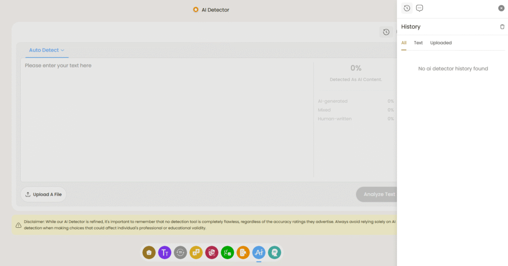508x266 pixels.
Task: Delete history using the trash icon
Action: (x=502, y=27)
